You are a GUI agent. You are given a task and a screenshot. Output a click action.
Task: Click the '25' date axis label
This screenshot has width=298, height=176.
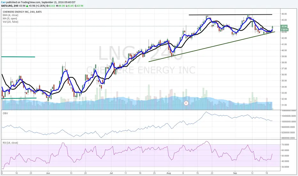click(x=154, y=173)
